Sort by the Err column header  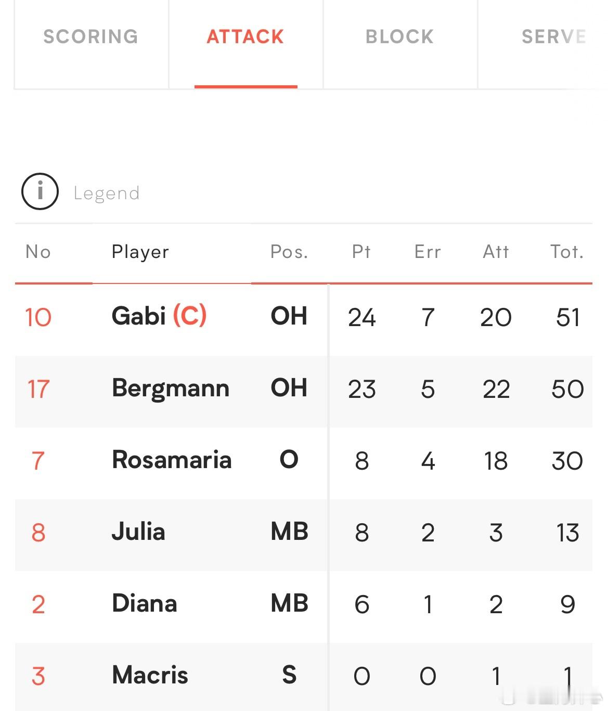click(x=428, y=252)
